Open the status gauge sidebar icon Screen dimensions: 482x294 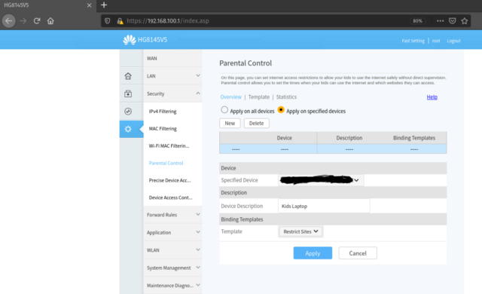click(x=128, y=112)
